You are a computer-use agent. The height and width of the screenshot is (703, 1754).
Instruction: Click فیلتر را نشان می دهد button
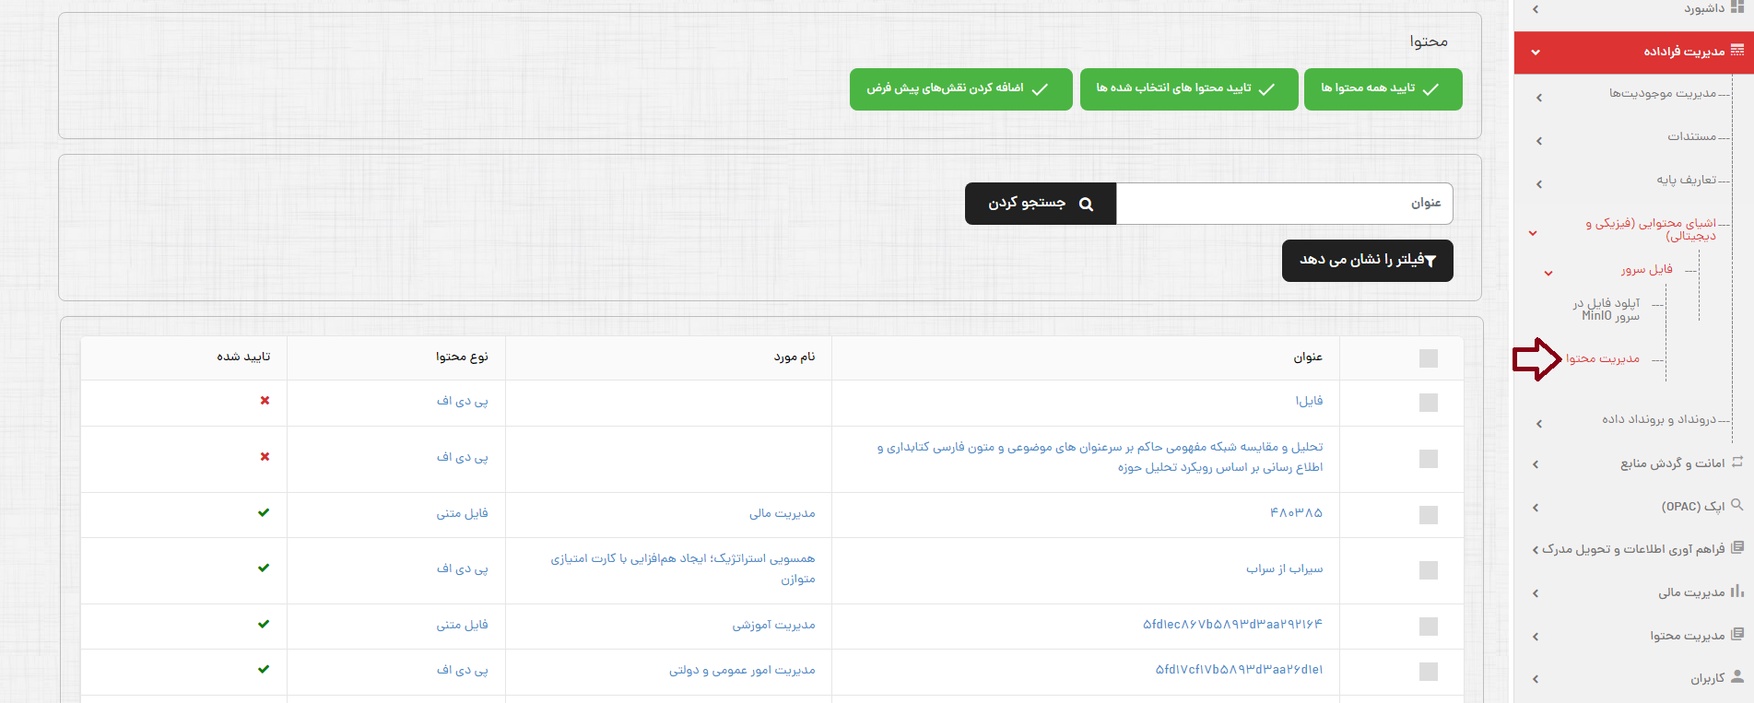pyautogui.click(x=1368, y=261)
